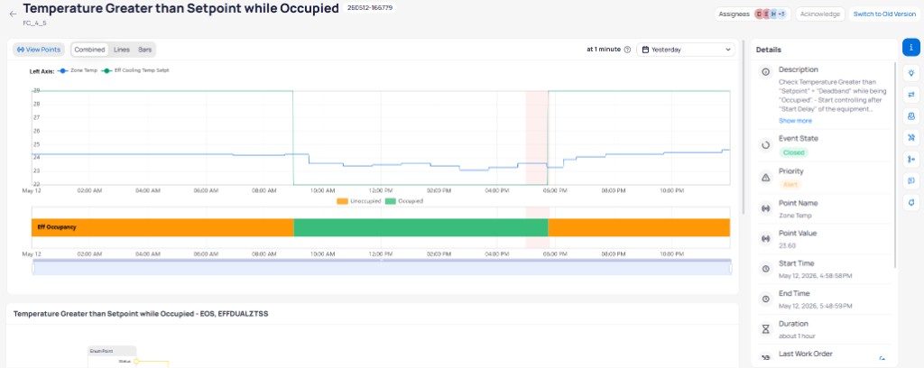Click the Event State spinner icon
Image resolution: width=924 pixels, height=368 pixels.
click(x=765, y=144)
